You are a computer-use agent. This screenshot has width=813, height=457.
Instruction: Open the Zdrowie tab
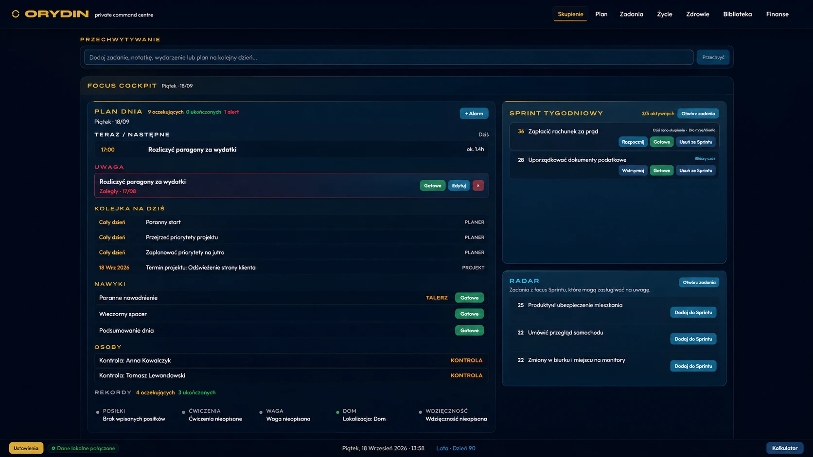tap(697, 14)
